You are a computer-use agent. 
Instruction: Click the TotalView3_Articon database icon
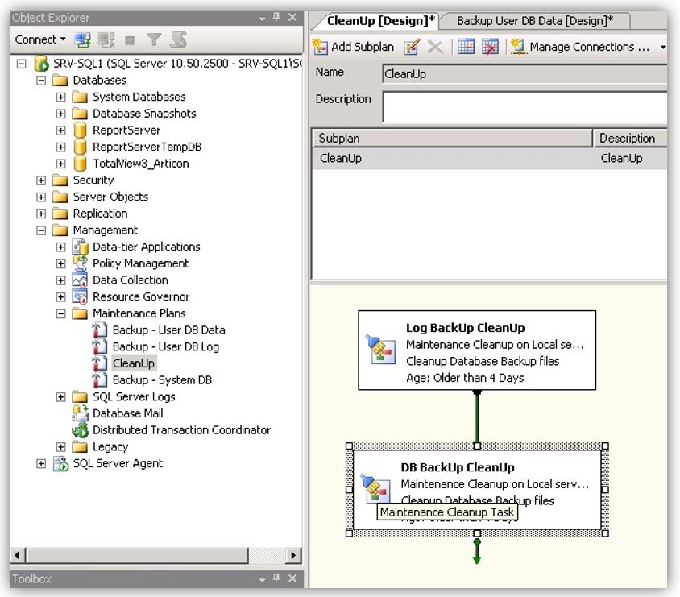click(80, 164)
